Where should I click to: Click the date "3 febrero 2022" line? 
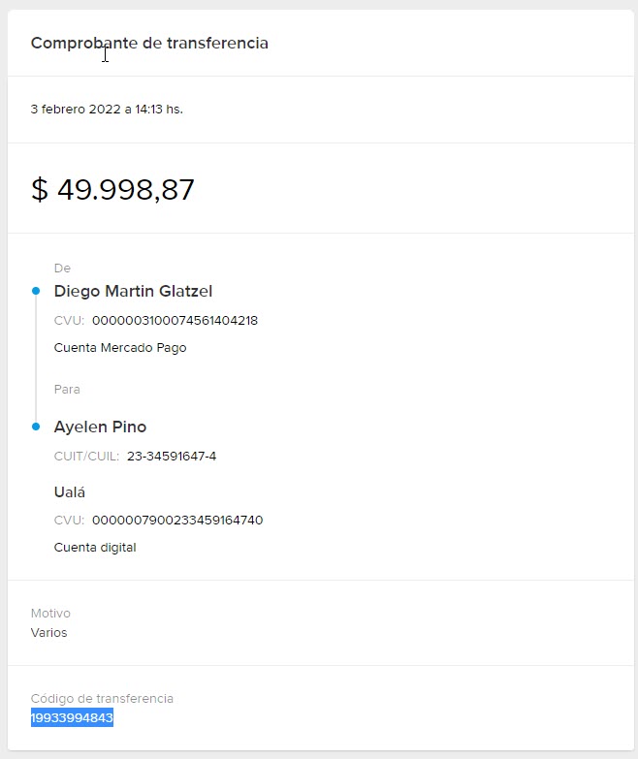coord(107,110)
